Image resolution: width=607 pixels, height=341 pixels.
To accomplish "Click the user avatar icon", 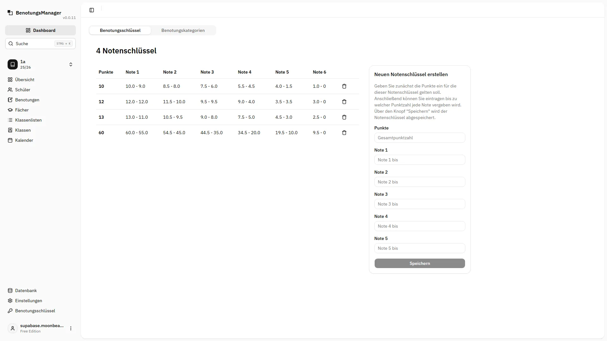I will 13,328.
